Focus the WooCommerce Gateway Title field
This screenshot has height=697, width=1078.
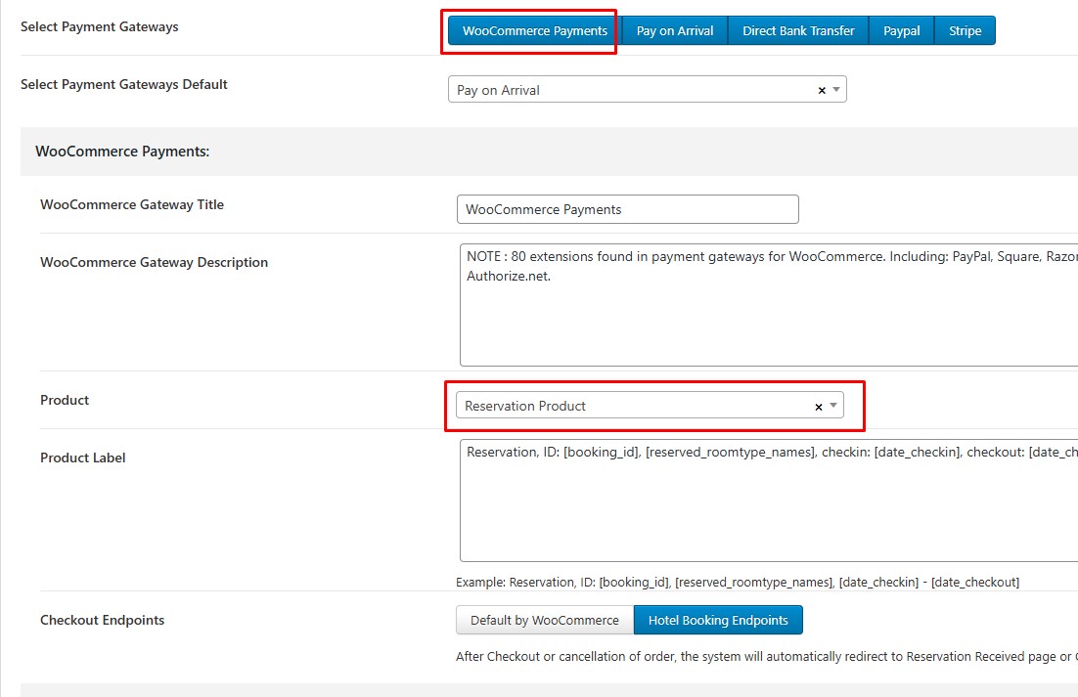click(x=627, y=209)
